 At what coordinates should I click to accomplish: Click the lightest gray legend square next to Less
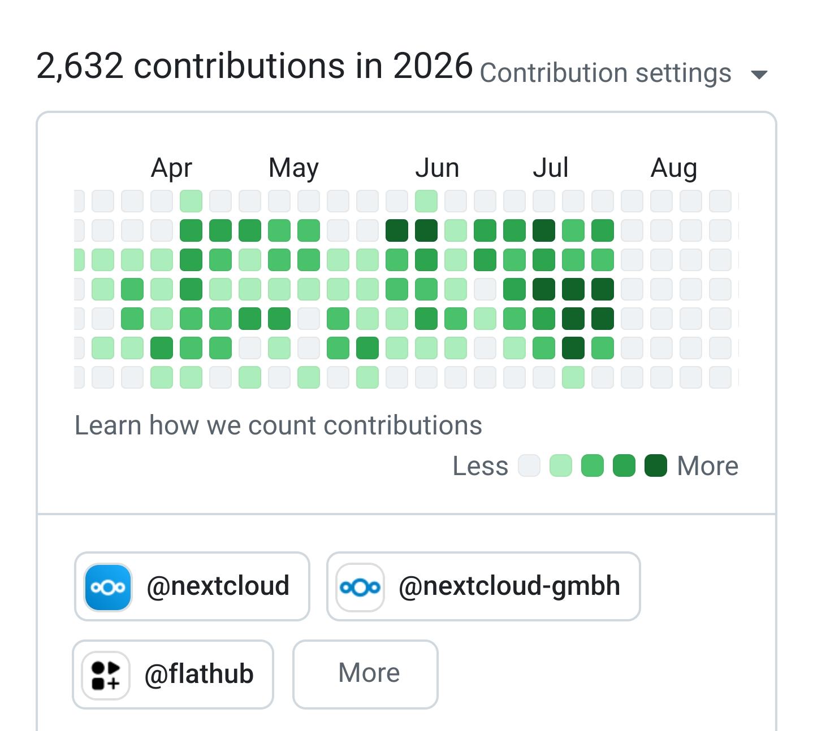point(529,465)
